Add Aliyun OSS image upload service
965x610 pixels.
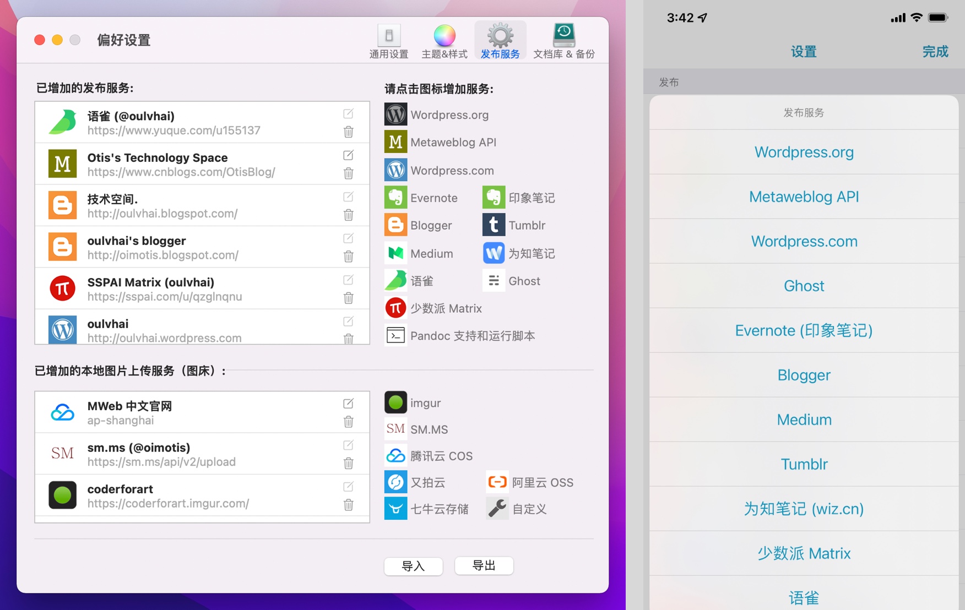pos(497,482)
